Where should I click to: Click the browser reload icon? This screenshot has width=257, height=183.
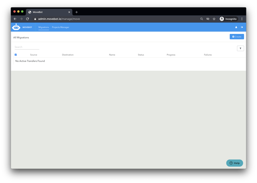(27, 19)
